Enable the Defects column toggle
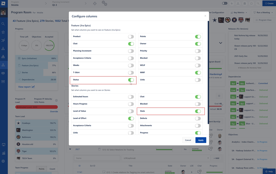This screenshot has width=276, height=174. click(x=198, y=118)
